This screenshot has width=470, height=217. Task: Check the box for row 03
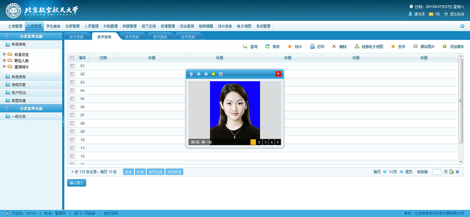[72, 82]
